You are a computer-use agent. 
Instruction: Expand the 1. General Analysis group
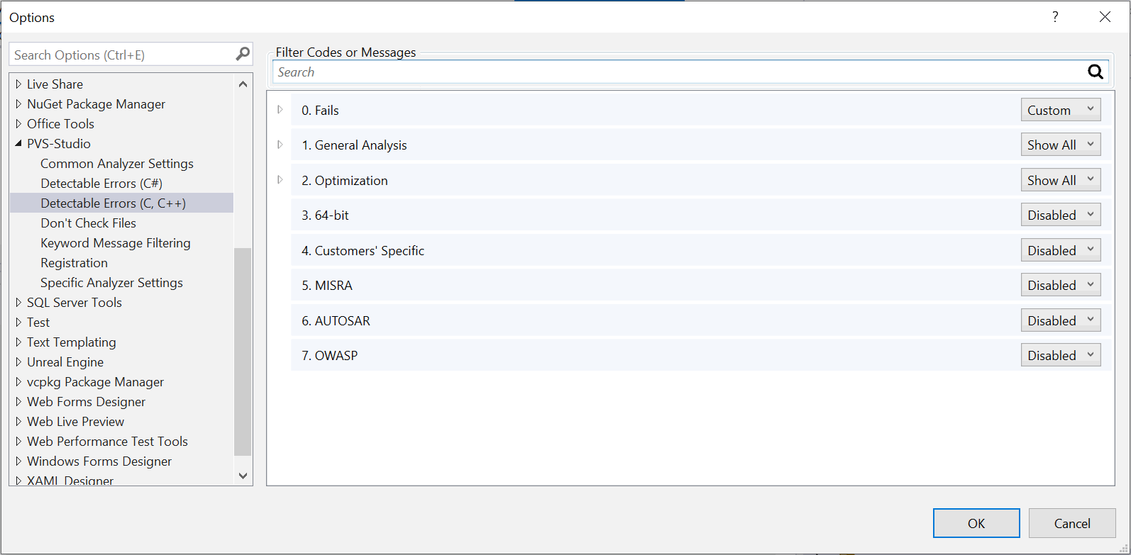280,145
